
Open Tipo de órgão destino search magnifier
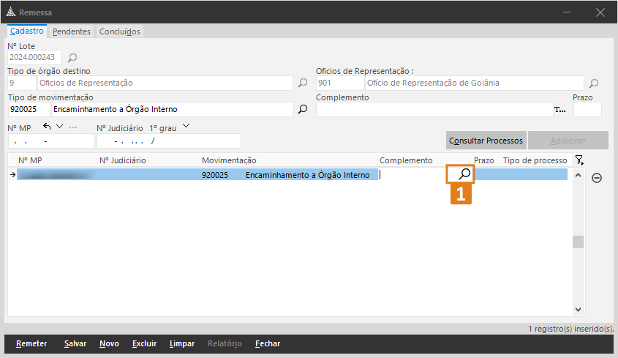click(303, 83)
